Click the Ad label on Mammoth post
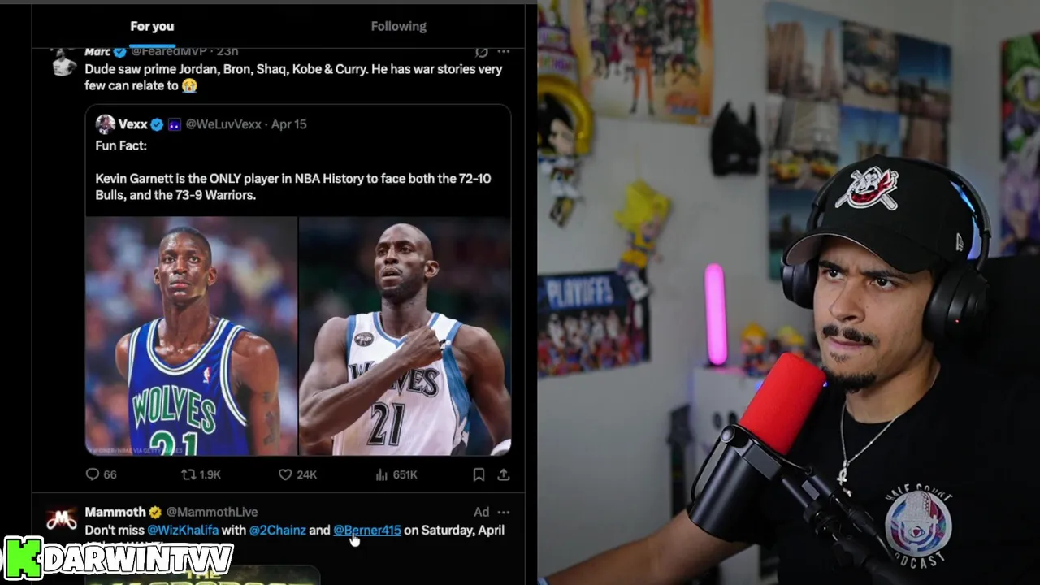 click(x=482, y=512)
